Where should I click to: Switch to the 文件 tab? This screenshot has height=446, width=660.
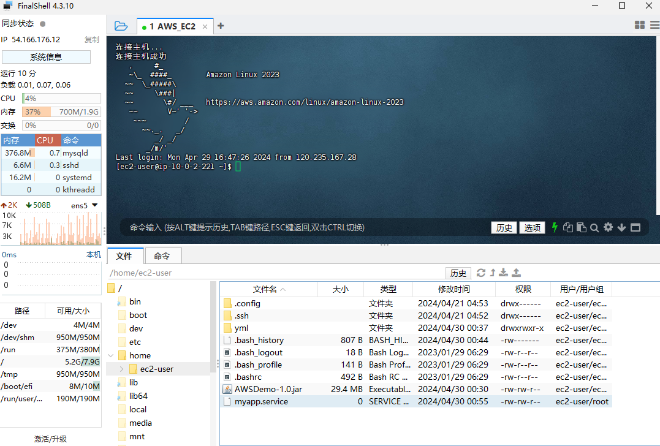[x=124, y=256]
